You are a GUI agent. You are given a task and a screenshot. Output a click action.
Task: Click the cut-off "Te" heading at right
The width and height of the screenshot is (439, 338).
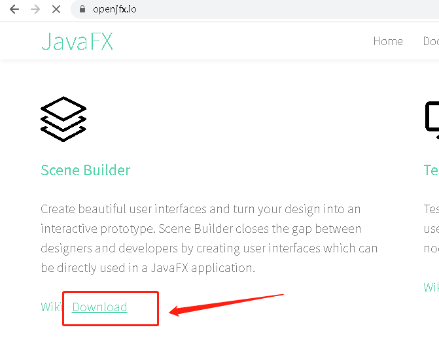tap(431, 170)
